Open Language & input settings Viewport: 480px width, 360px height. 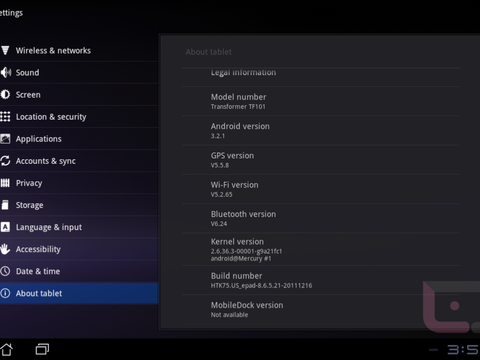click(x=49, y=227)
